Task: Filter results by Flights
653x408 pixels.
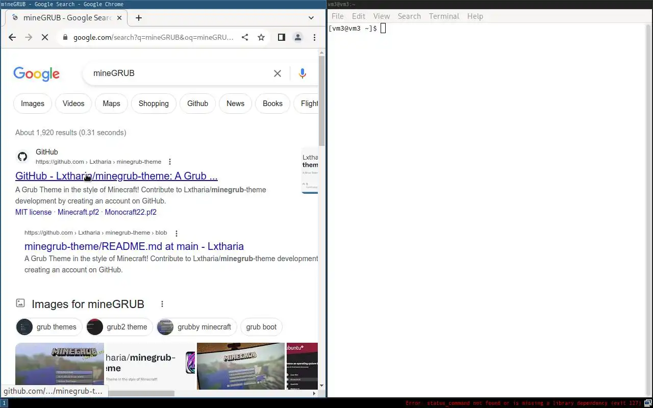Action: pos(306,104)
